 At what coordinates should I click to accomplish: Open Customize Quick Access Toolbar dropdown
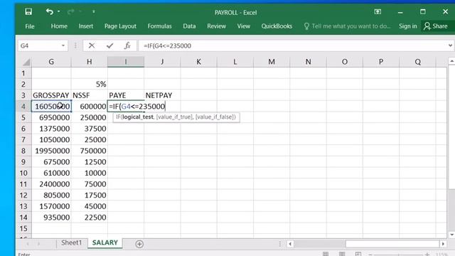click(x=93, y=11)
